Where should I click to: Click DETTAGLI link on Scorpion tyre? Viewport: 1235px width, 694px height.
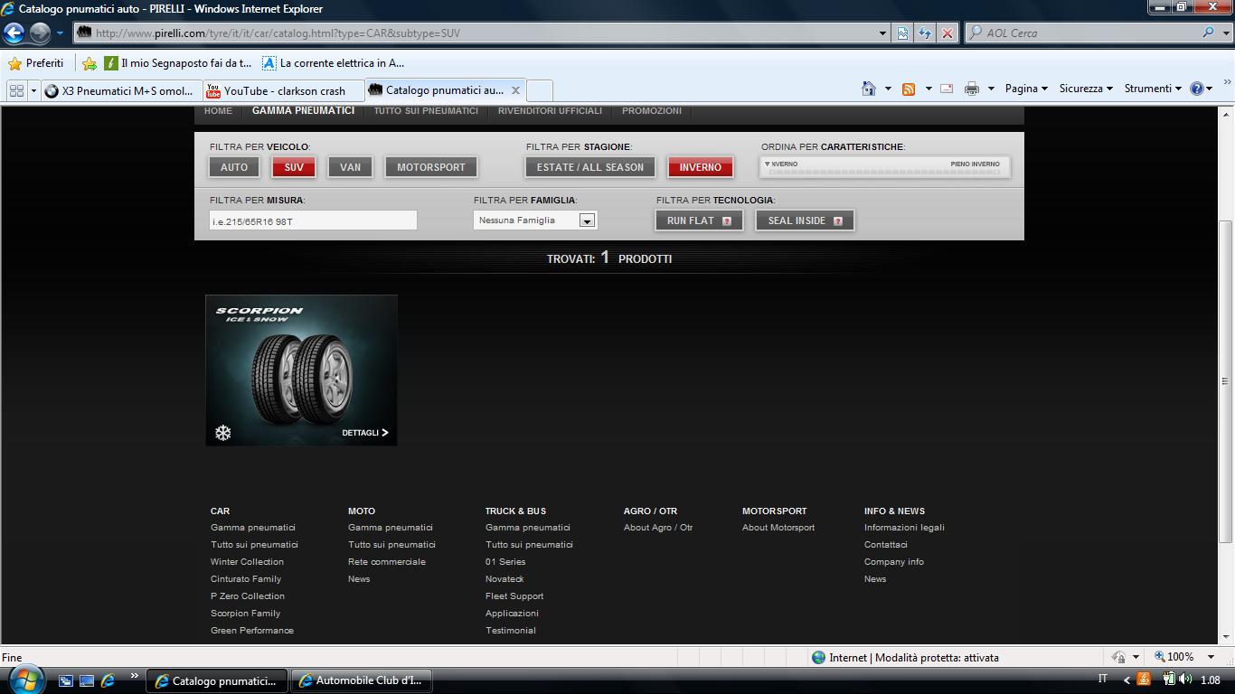coord(364,433)
